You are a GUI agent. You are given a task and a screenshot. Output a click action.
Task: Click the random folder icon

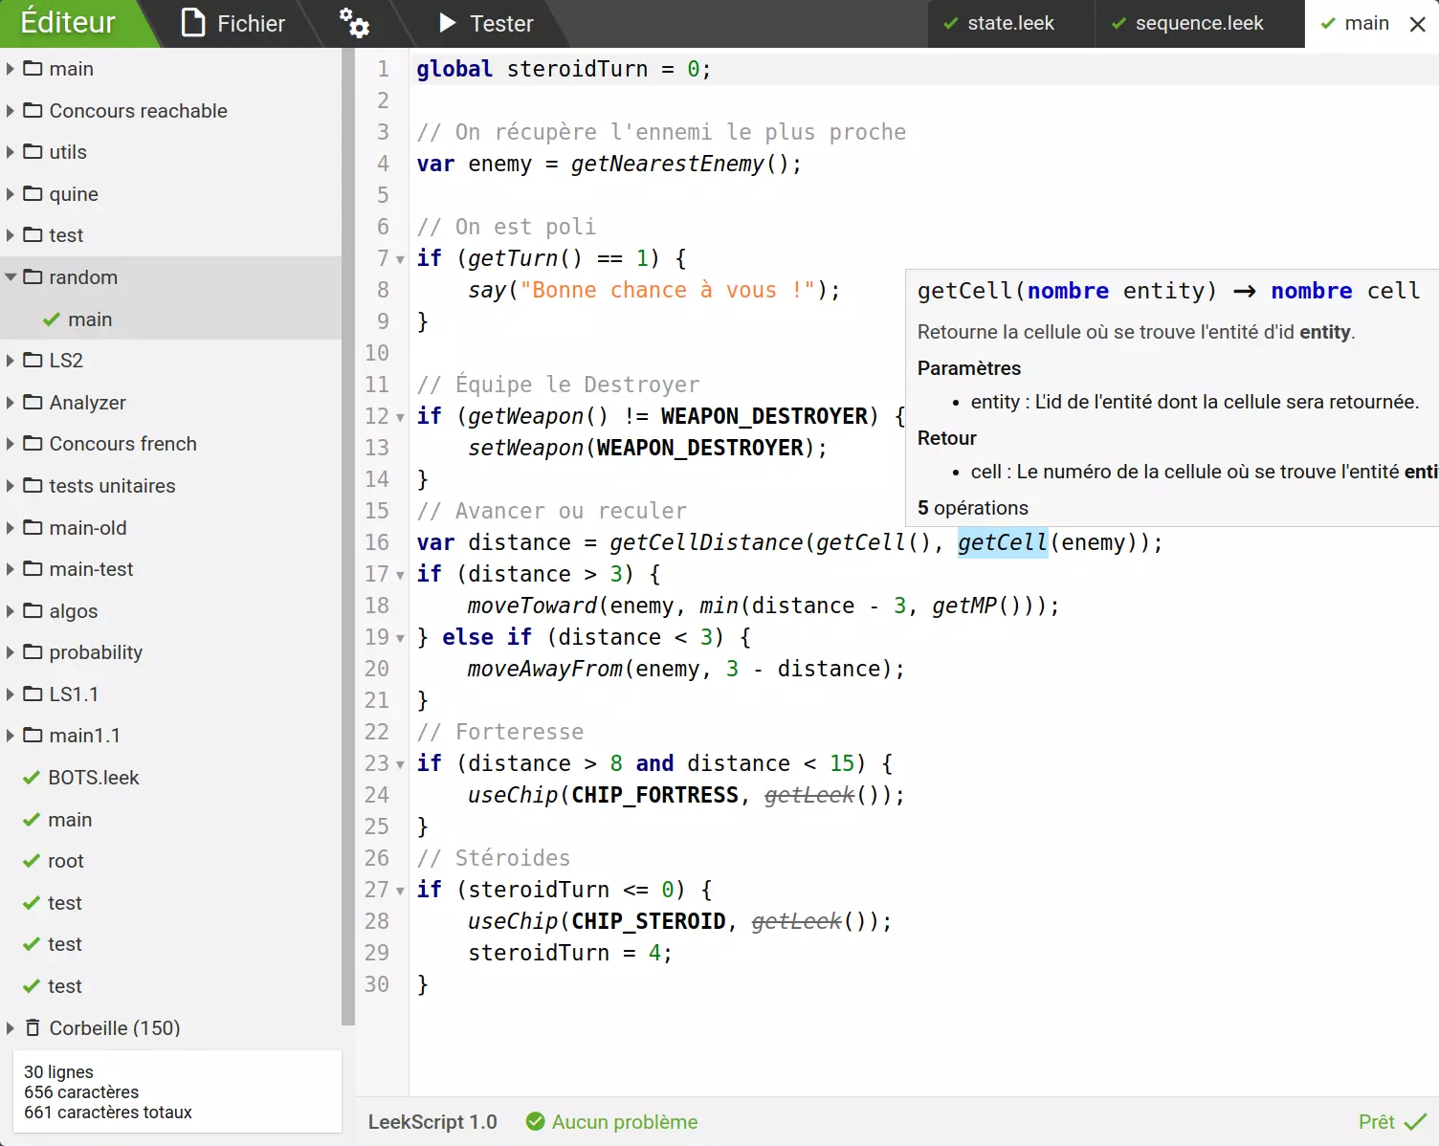[x=33, y=276]
